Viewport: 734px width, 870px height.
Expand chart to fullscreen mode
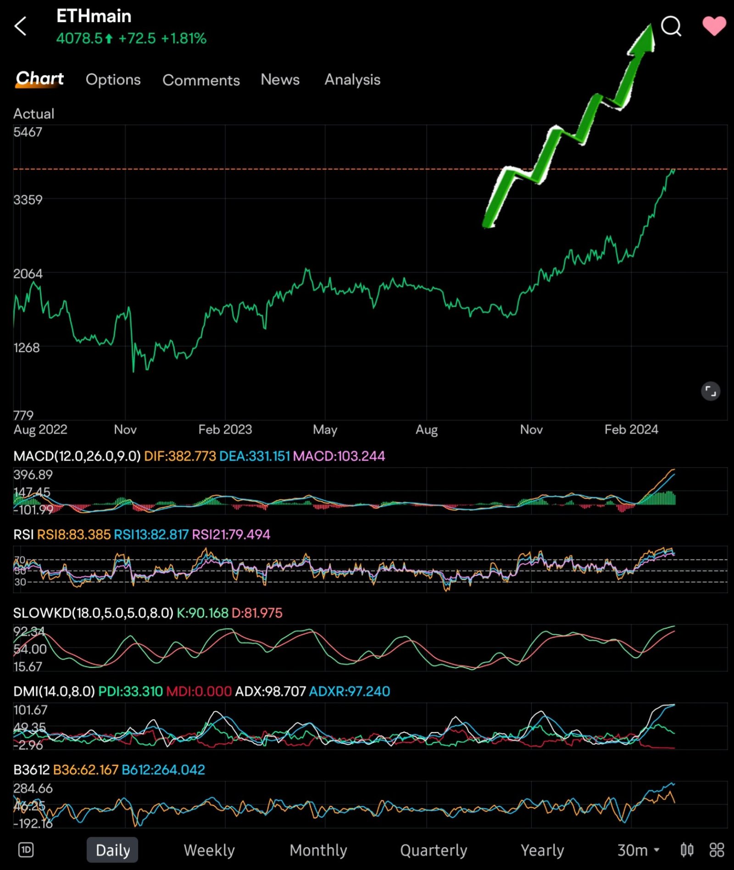click(x=710, y=391)
